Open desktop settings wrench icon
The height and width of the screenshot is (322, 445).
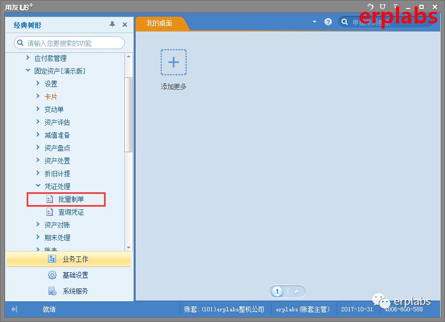pos(297,292)
